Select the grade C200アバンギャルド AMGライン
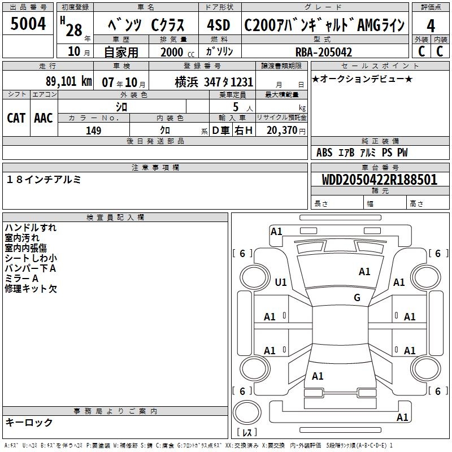452x452 pixels. click(324, 25)
